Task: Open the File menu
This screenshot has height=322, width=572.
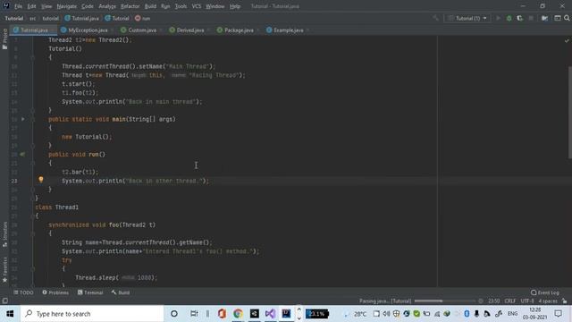Action: pyautogui.click(x=18, y=6)
